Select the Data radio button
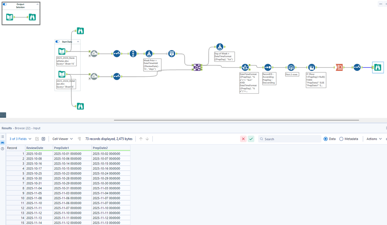The height and width of the screenshot is (225, 387). pyautogui.click(x=326, y=139)
